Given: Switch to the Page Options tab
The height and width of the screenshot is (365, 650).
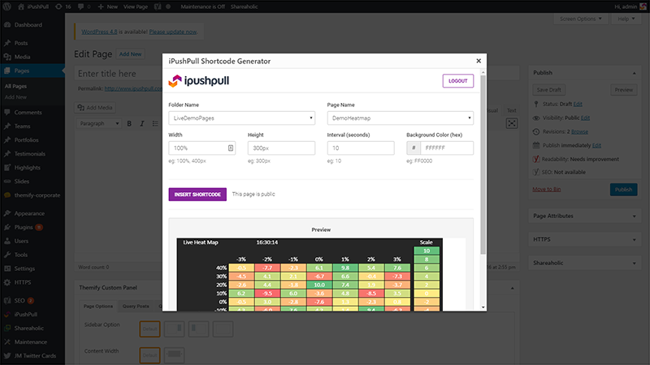Looking at the screenshot, I should 98,307.
